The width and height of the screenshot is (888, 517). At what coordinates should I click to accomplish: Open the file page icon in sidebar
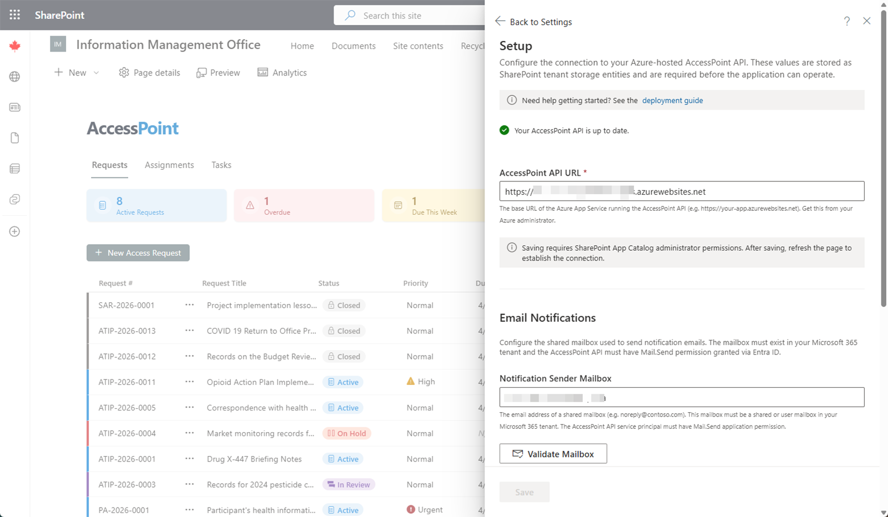point(15,138)
